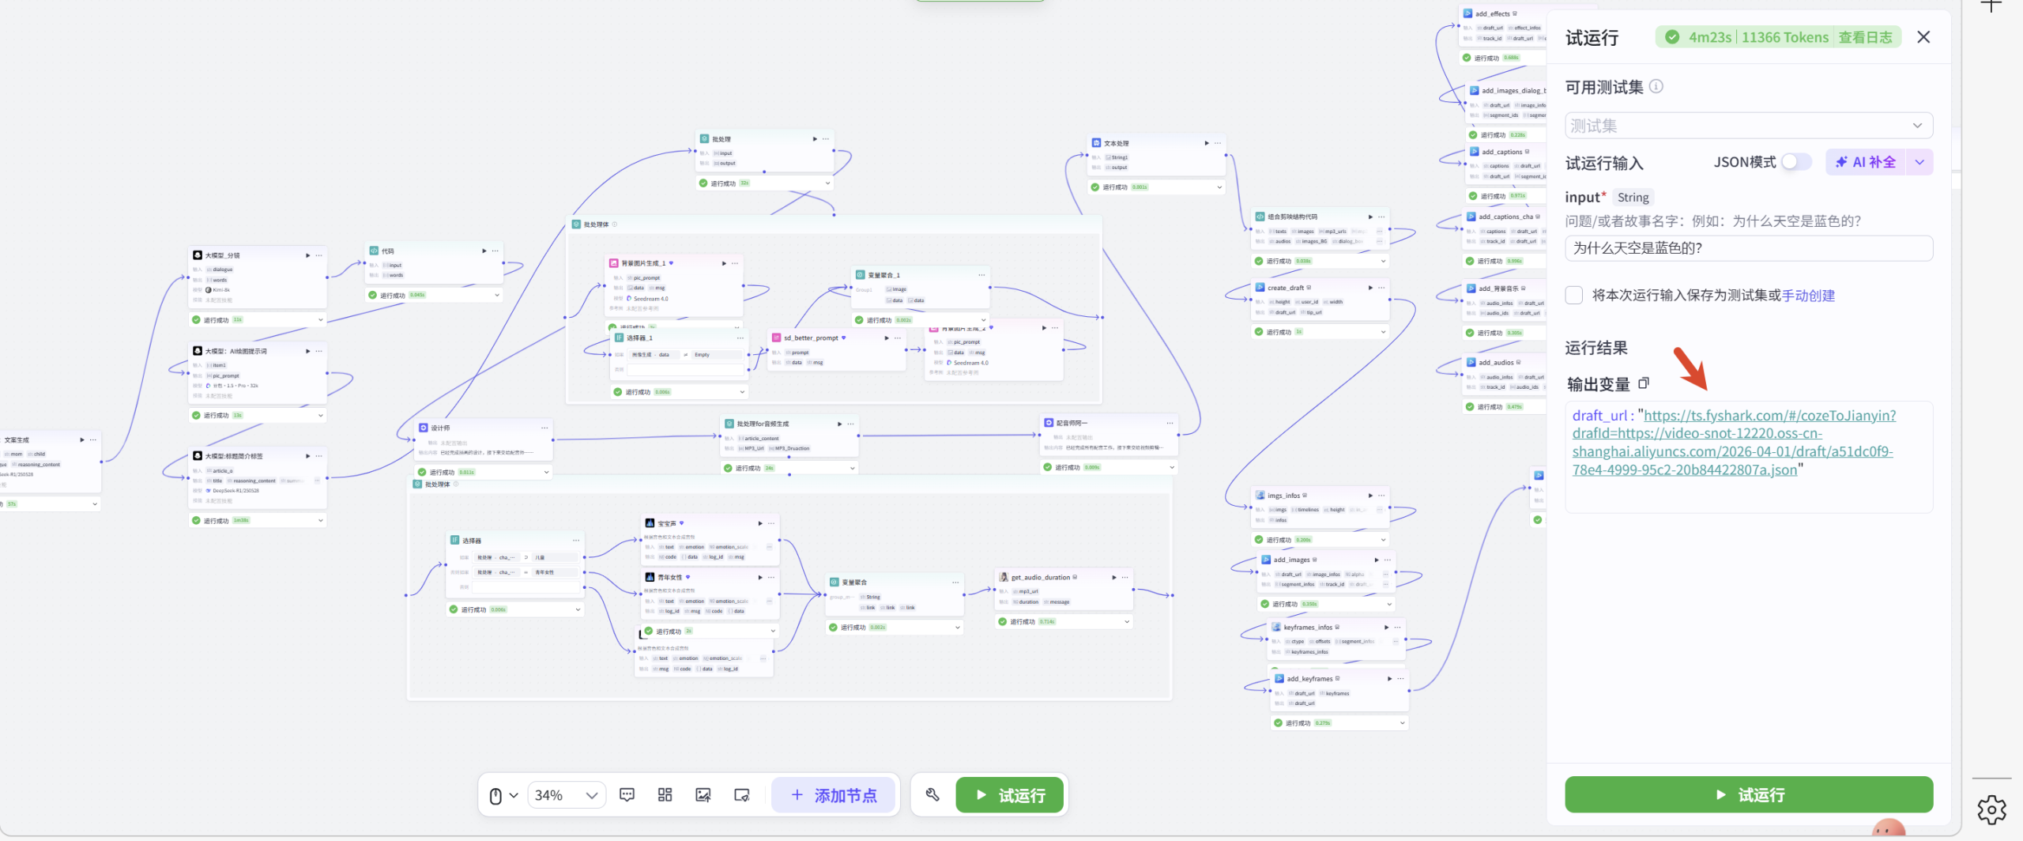The height and width of the screenshot is (841, 2023).
Task: Click the 添加节点 button
Action: 834,795
